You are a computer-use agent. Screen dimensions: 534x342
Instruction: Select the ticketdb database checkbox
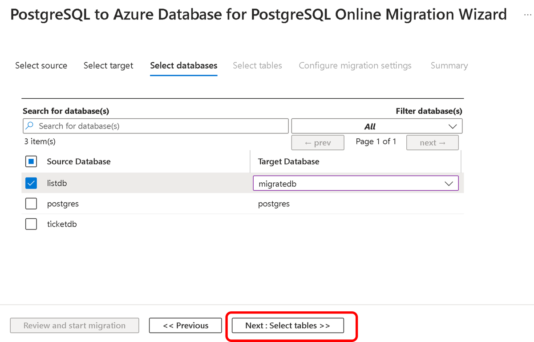point(31,224)
